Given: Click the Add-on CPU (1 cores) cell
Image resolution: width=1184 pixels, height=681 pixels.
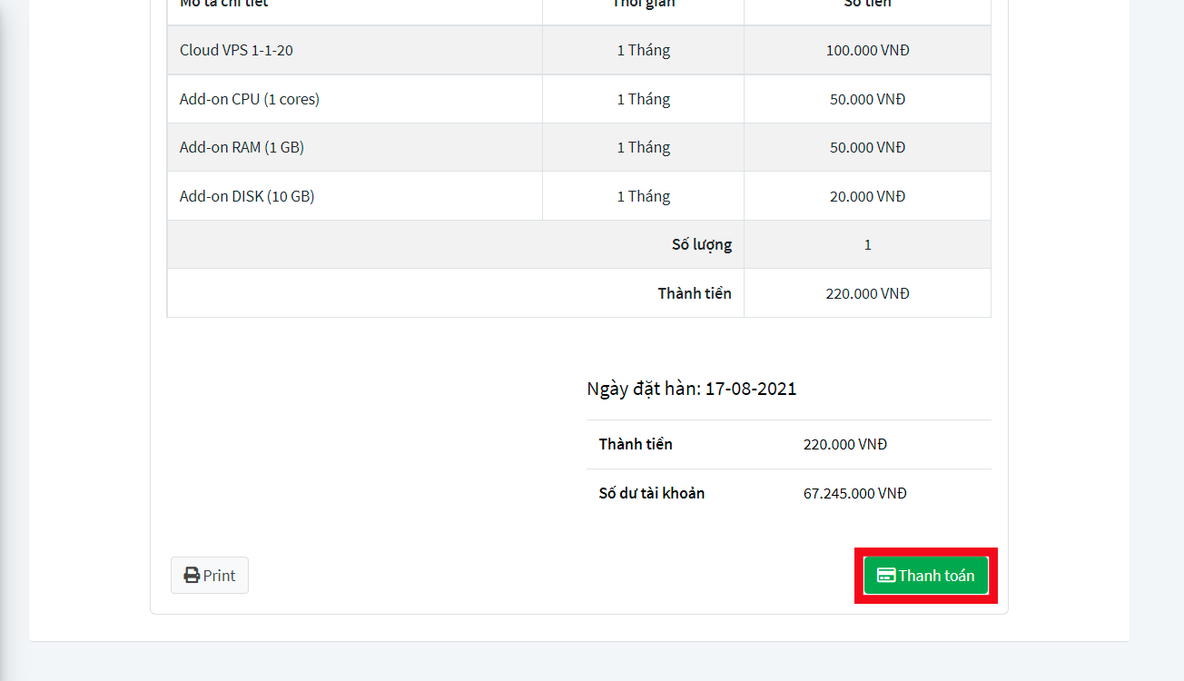Looking at the screenshot, I should (250, 99).
